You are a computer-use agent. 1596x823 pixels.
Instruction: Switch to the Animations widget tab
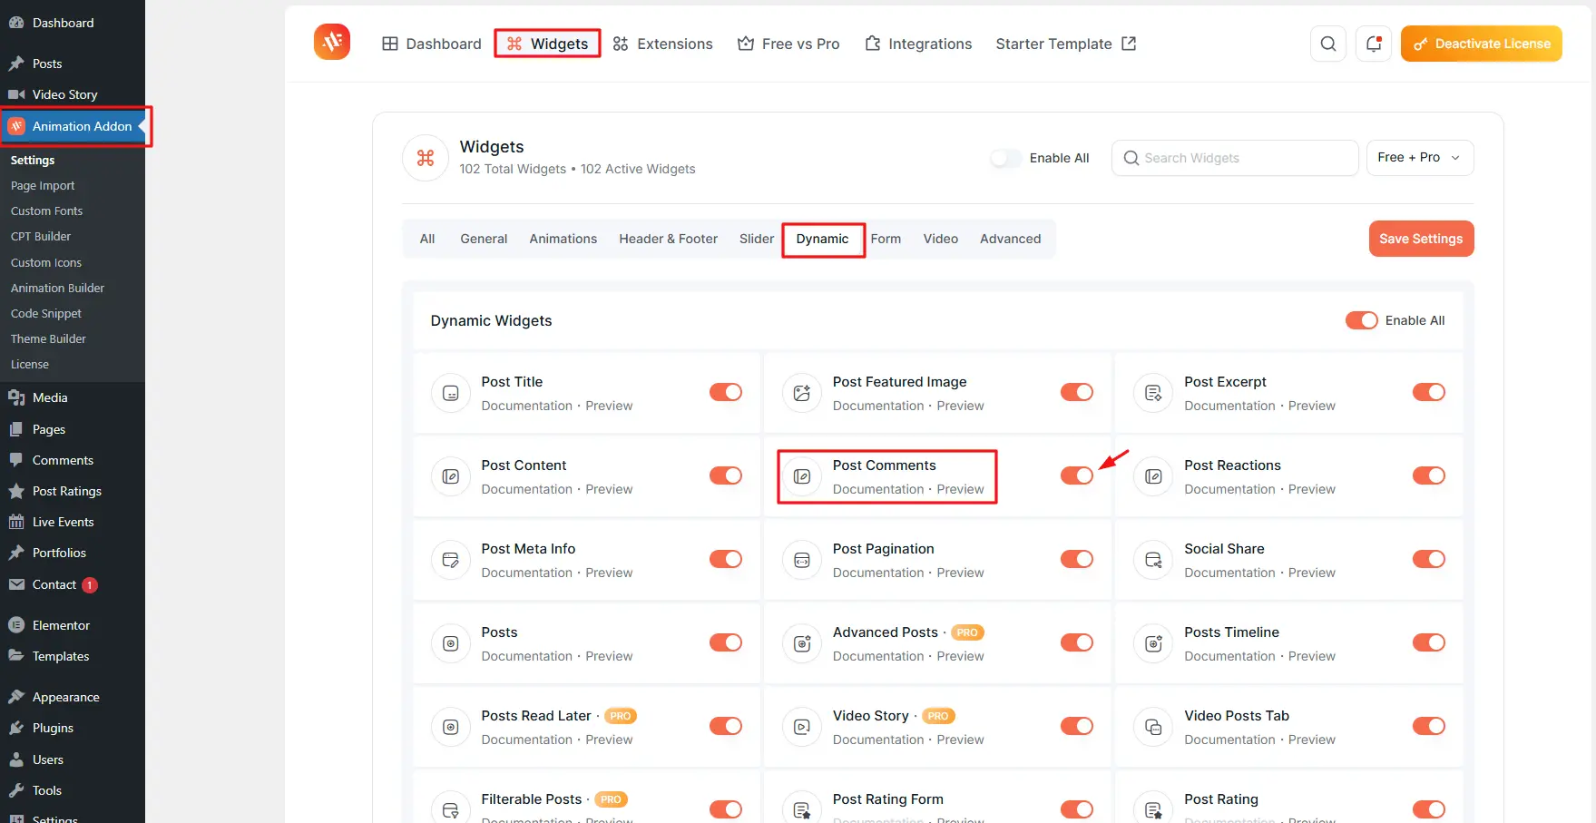(563, 239)
